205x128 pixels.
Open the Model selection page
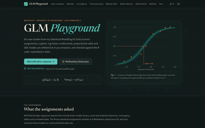click(x=126, y=4)
